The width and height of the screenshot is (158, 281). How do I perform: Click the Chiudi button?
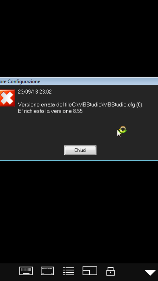point(80,150)
